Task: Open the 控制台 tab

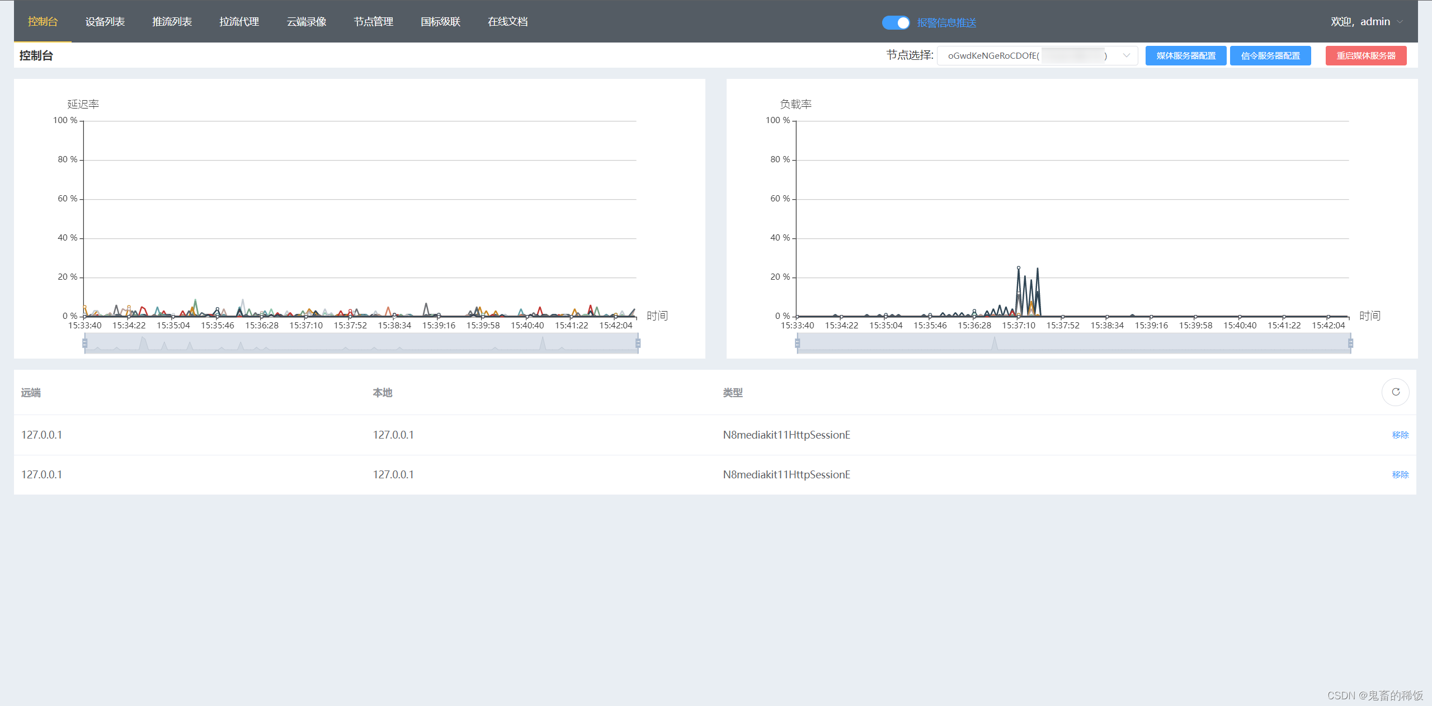Action: [x=43, y=21]
